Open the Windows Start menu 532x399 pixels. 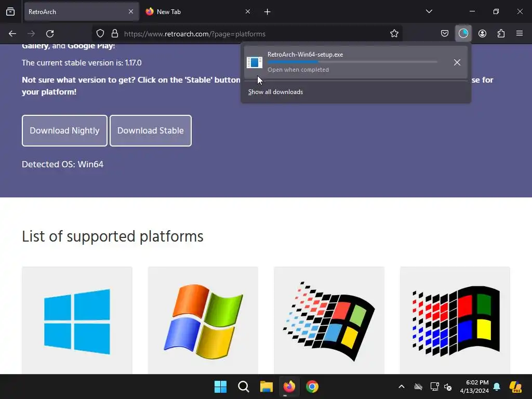point(220,387)
